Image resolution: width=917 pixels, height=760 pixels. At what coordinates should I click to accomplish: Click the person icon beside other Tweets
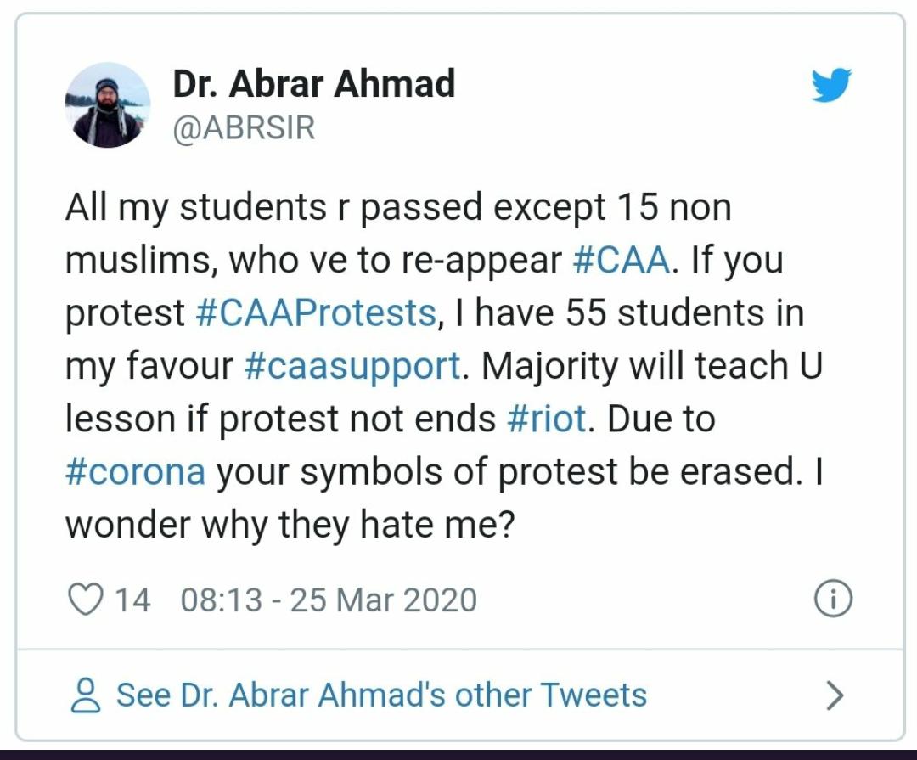pyautogui.click(x=85, y=696)
